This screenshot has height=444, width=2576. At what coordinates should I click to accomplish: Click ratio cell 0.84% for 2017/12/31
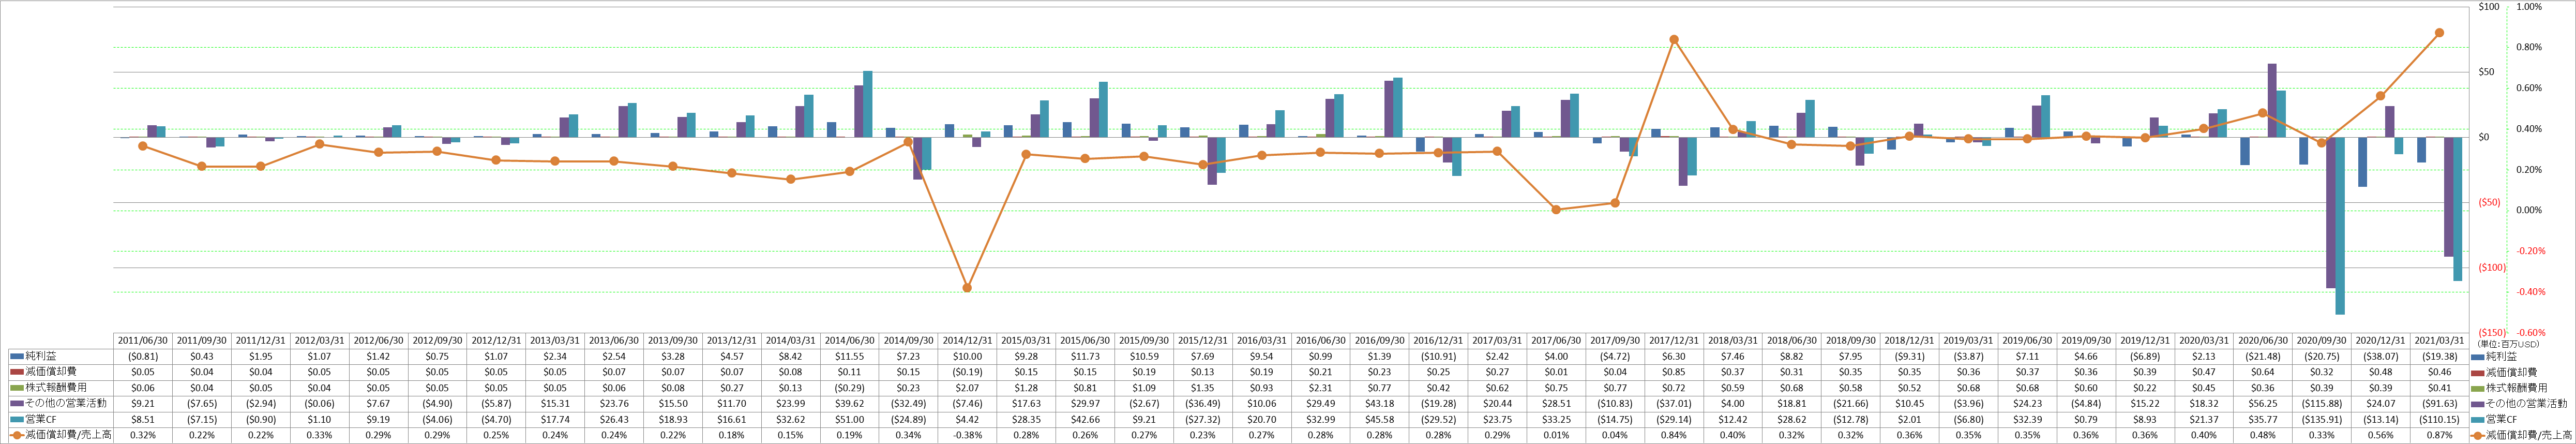pos(1674,435)
